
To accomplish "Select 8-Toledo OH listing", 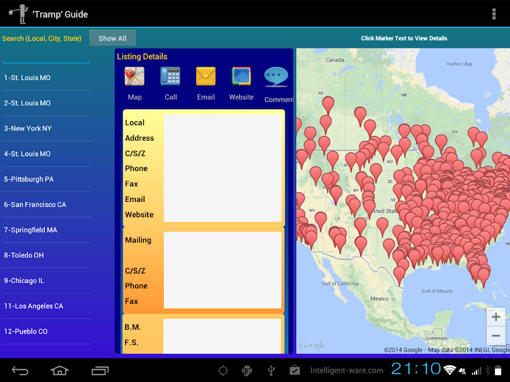I will pos(46,255).
